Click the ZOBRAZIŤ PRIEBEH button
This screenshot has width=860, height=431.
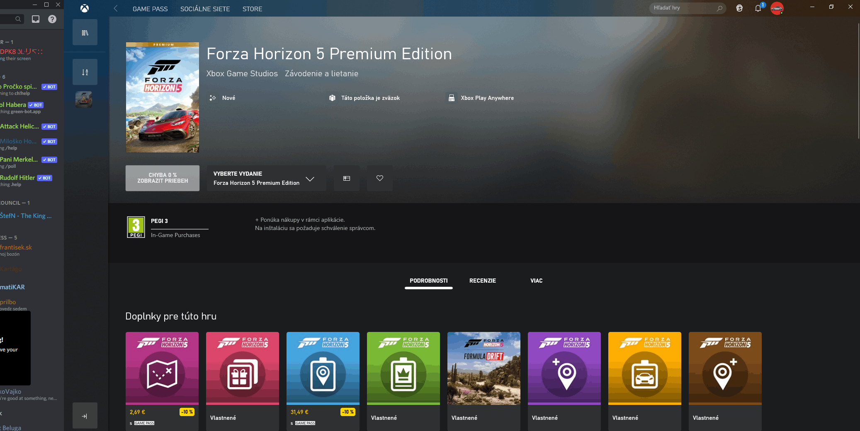pos(163,178)
